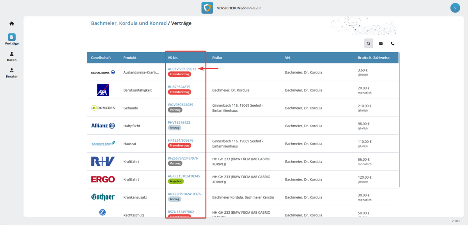Click the search magnifier icon
Viewport: 468px width, 225px height.
click(369, 44)
